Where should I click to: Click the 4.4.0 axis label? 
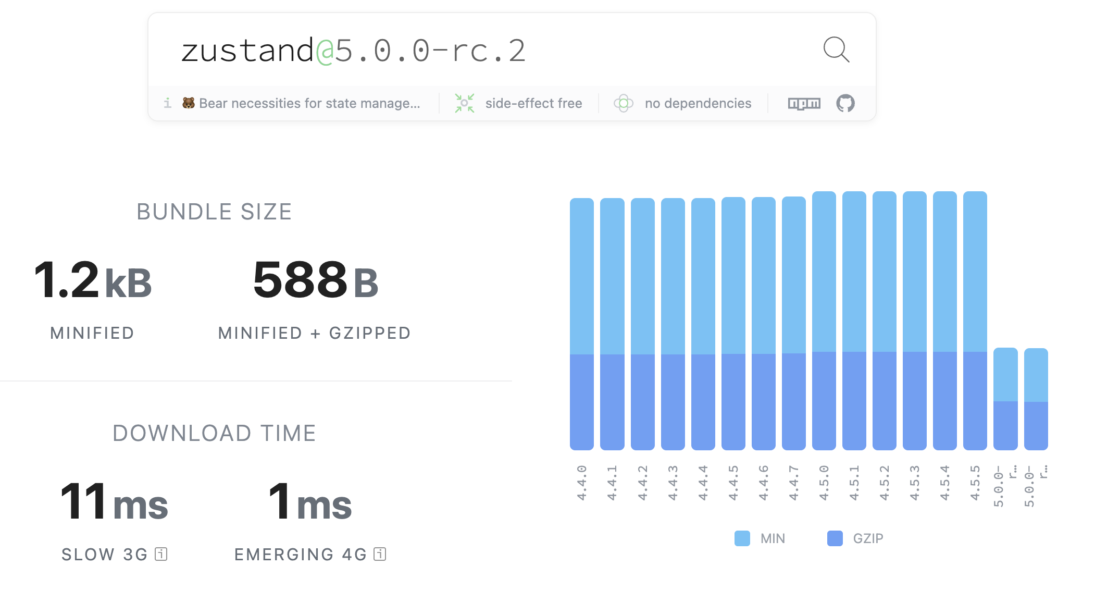[582, 483]
